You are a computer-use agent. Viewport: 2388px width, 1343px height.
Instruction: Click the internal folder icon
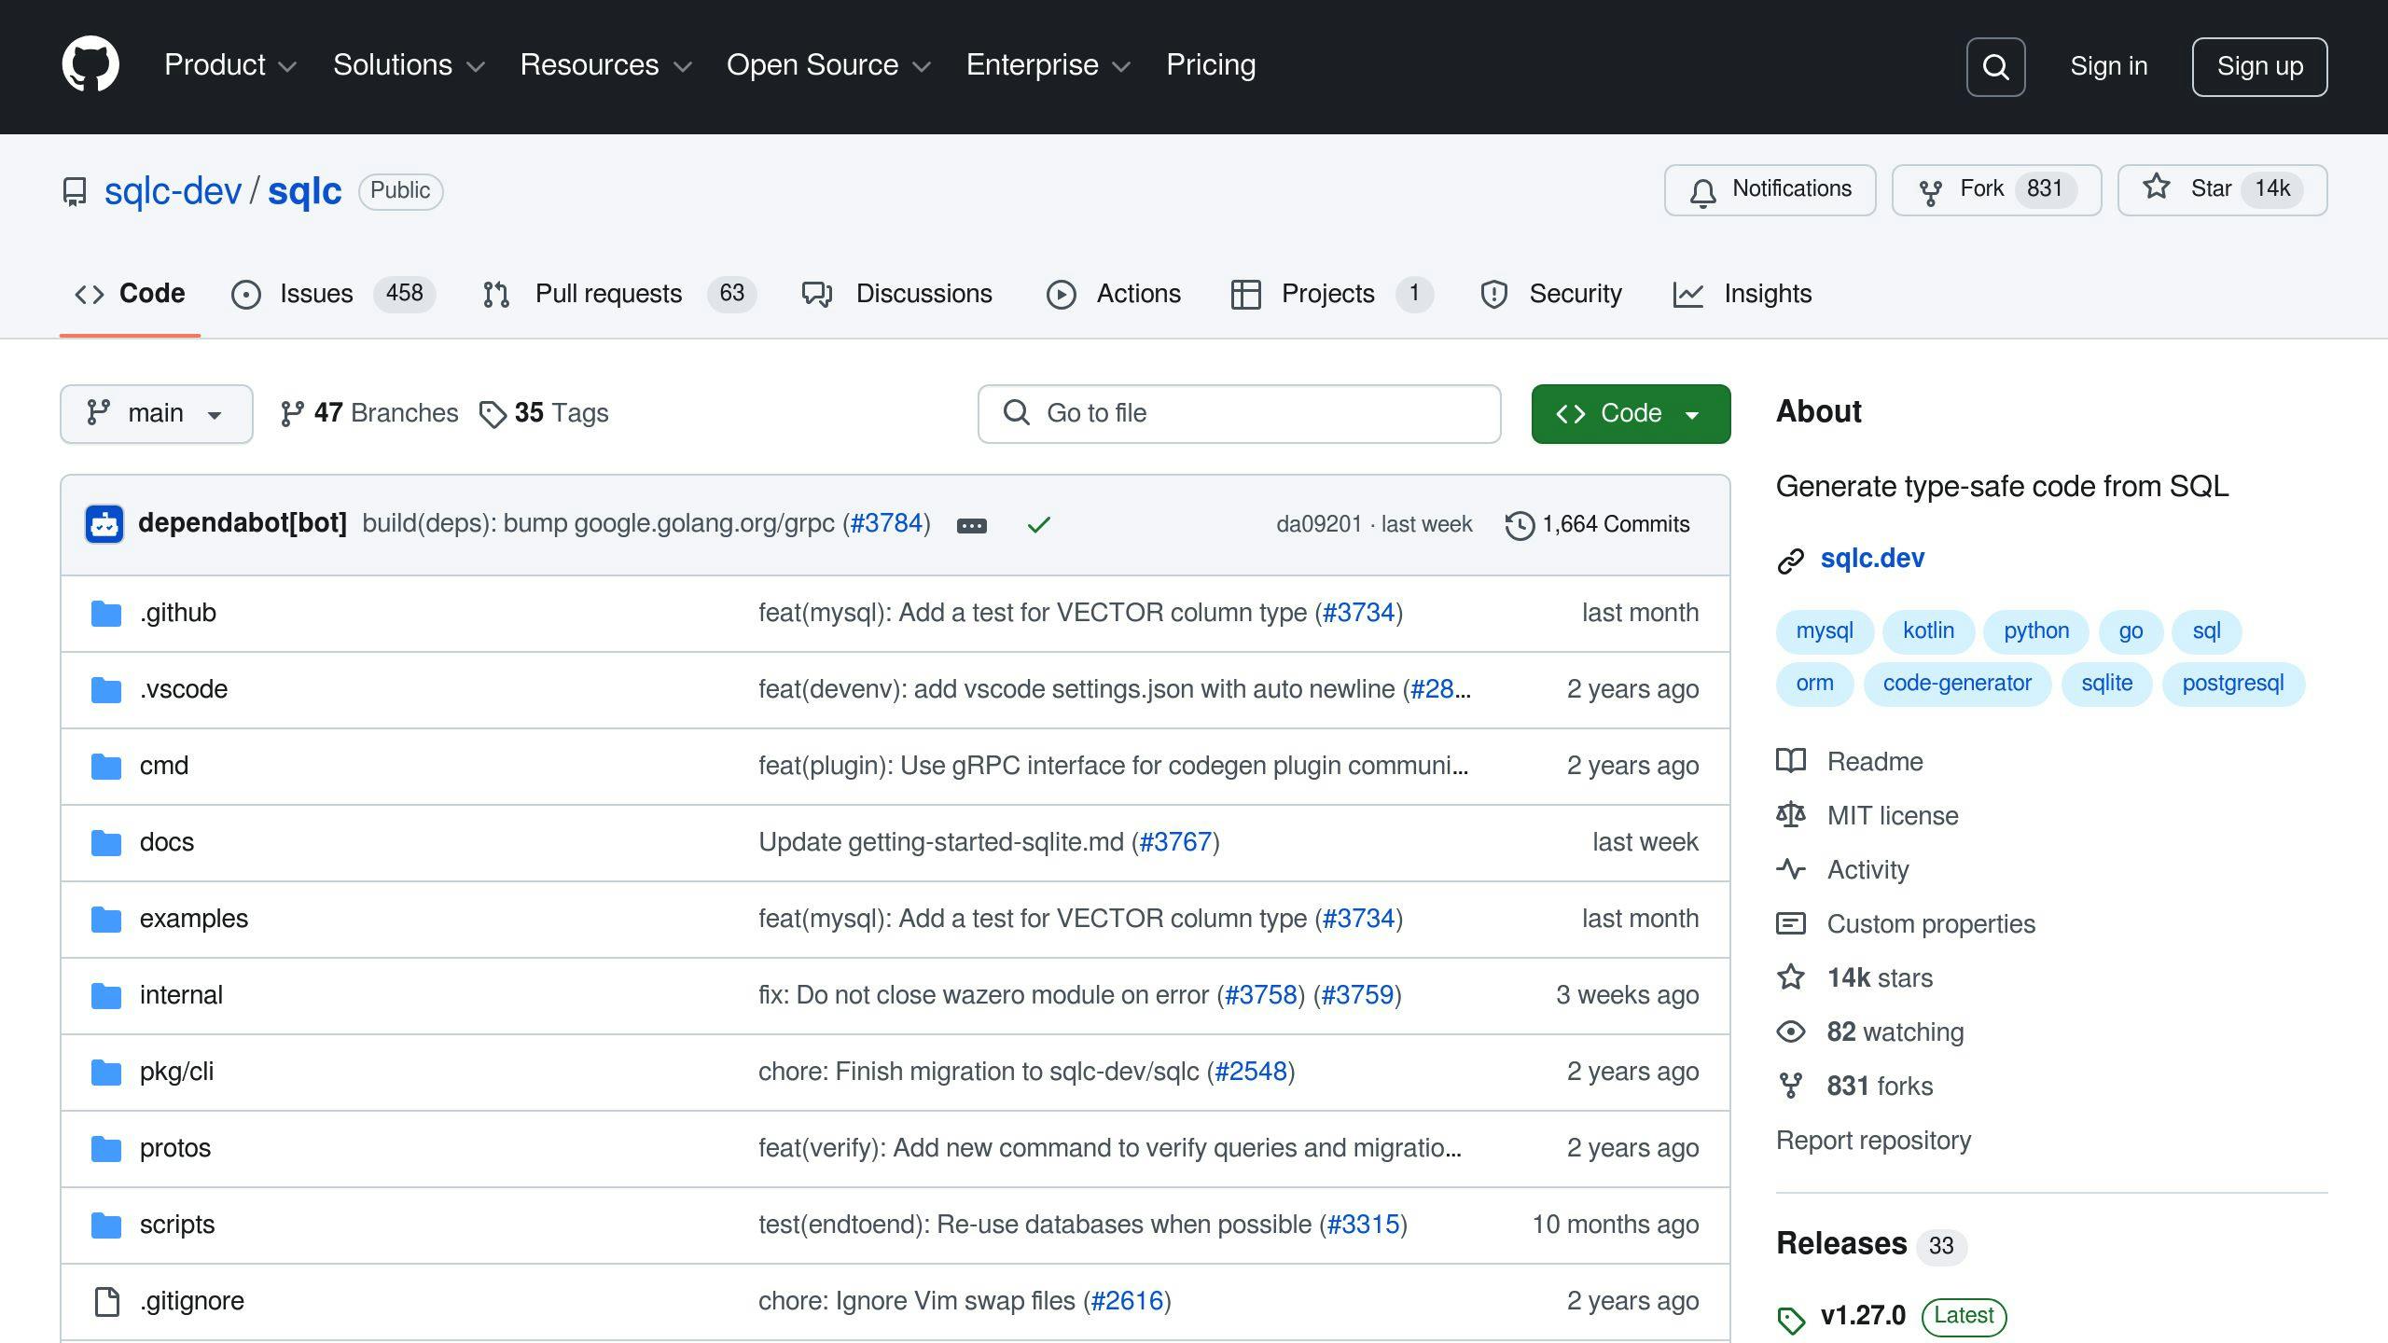pyautogui.click(x=106, y=996)
